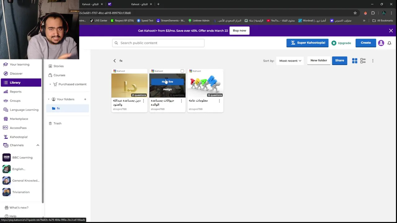Open the English channel avatar
The image size is (397, 223).
[x=6, y=169]
